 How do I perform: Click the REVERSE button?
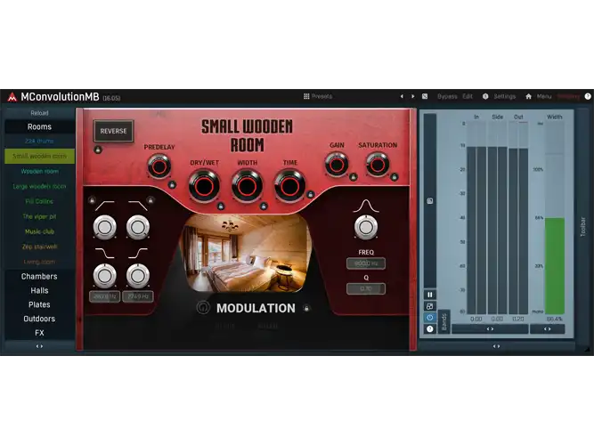pyautogui.click(x=114, y=131)
